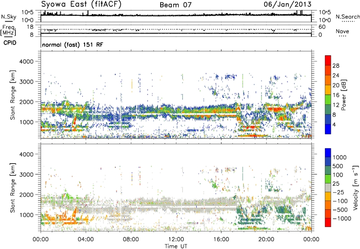Viewport: 360px width, 249px height.
Task: Click the 'Power [dB]' colorbar label
Action: (x=343, y=95)
